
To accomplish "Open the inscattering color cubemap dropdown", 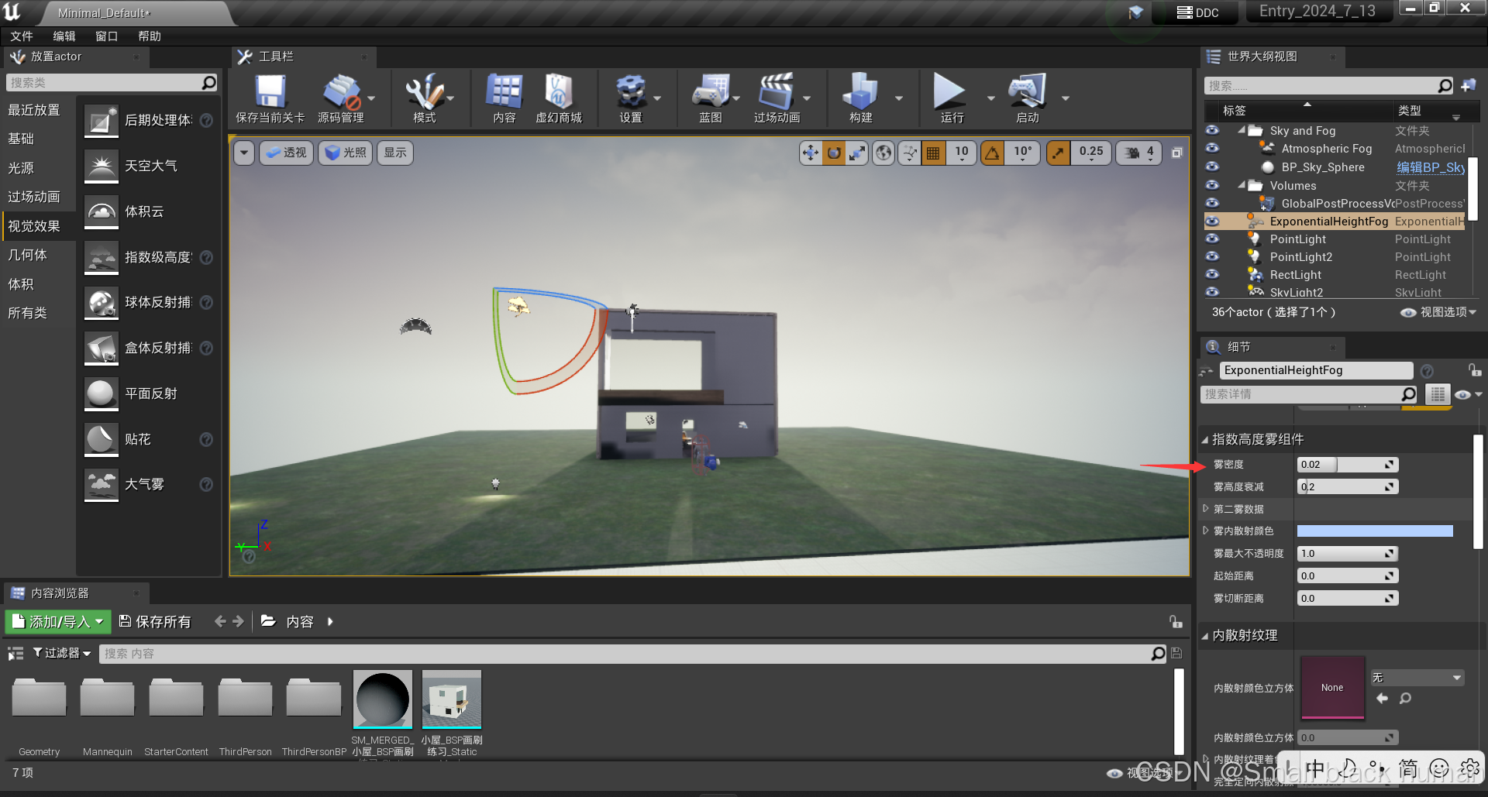I will 1417,678.
